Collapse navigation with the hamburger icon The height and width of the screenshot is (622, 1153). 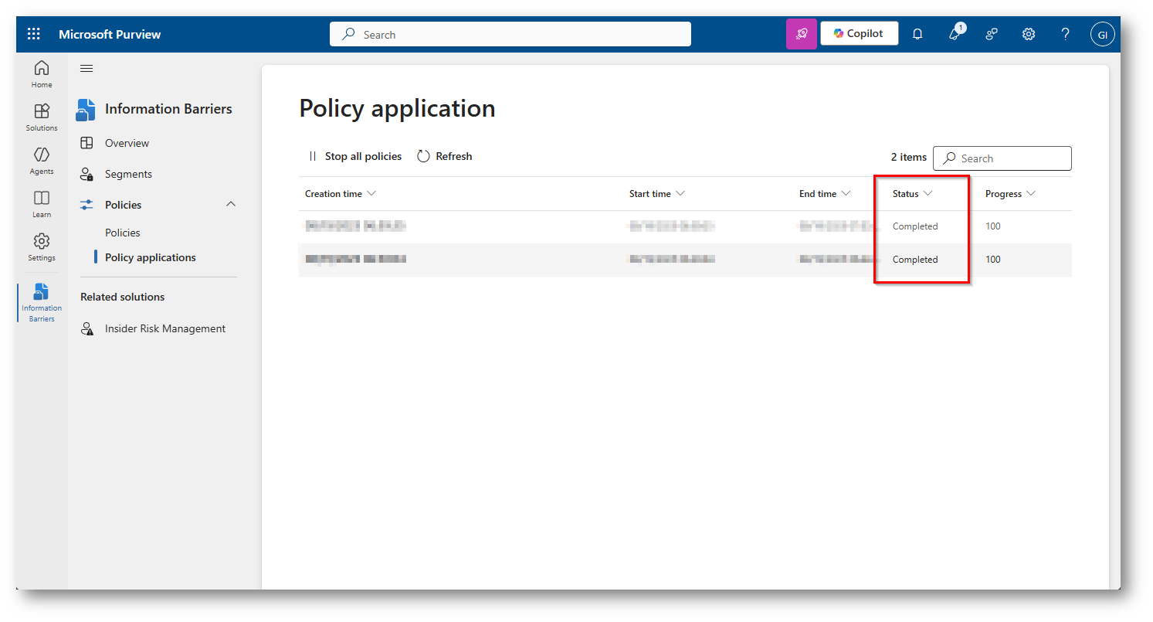pyautogui.click(x=86, y=69)
